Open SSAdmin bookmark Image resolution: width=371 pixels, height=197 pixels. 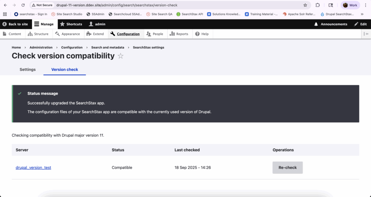[x=95, y=14]
